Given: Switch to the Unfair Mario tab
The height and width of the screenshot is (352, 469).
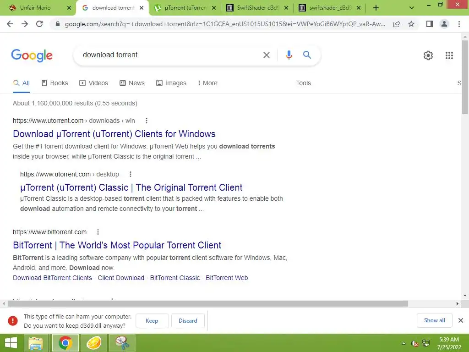Looking at the screenshot, I should click(35, 8).
